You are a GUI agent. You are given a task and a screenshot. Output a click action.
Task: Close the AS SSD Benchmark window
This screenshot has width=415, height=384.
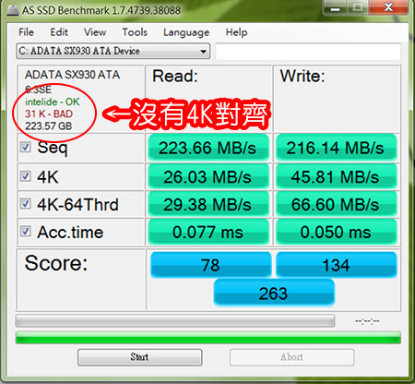(388, 7)
